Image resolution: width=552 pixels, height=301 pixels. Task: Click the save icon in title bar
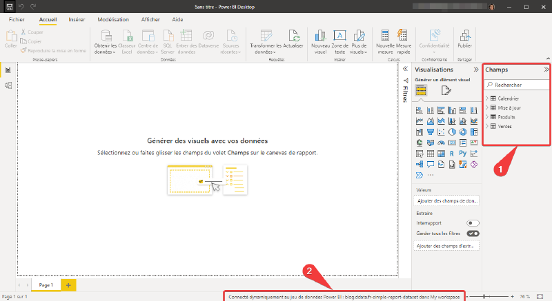[x=10, y=7]
